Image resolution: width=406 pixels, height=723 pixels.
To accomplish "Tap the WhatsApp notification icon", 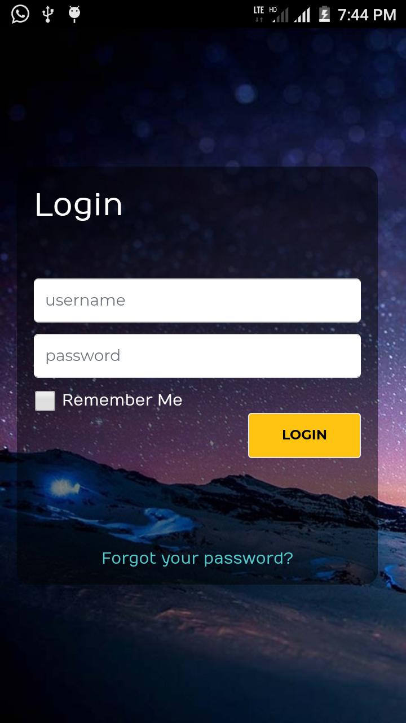I will click(20, 14).
